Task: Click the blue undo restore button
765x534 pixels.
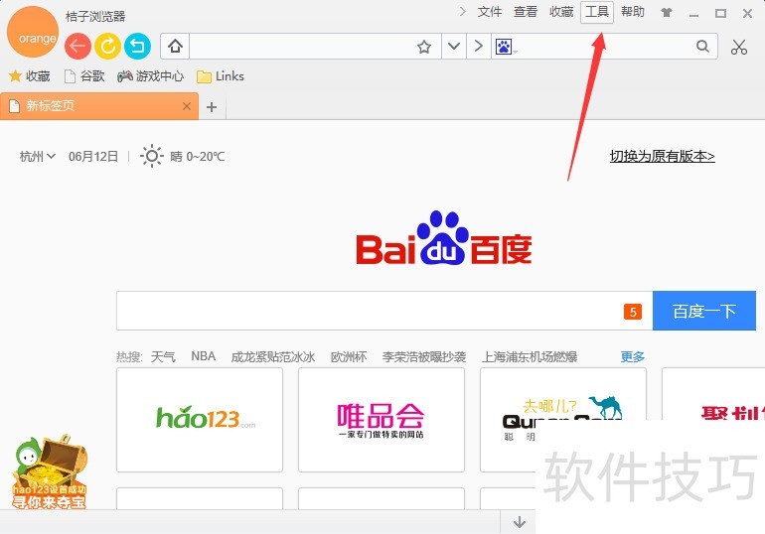Action: tap(137, 47)
